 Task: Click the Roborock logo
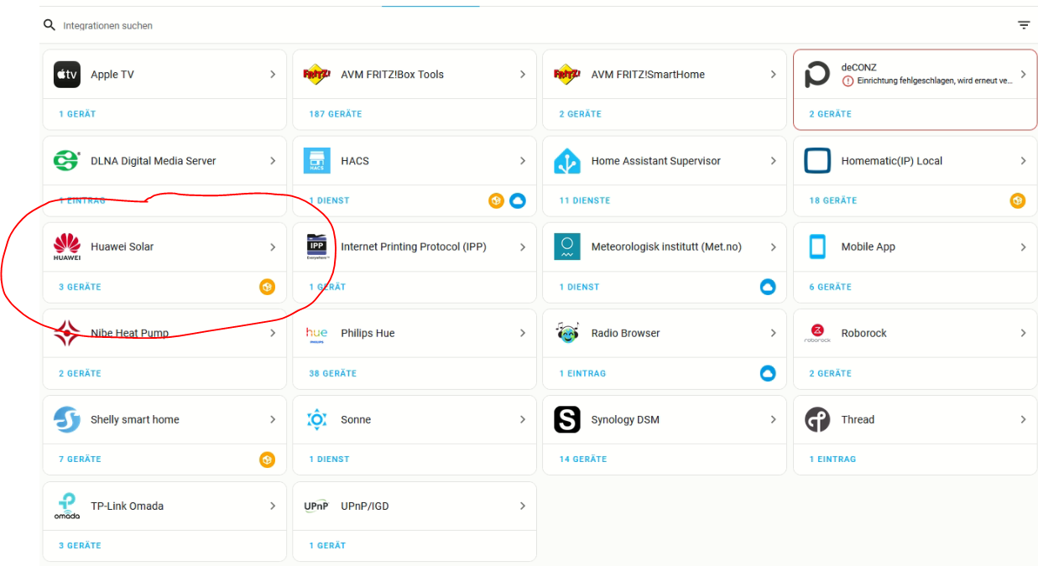(x=817, y=334)
